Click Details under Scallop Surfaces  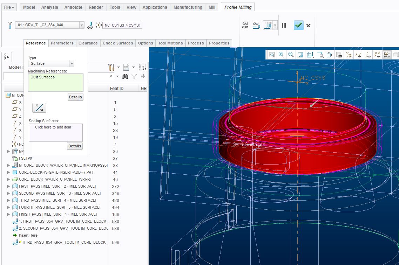pos(75,146)
